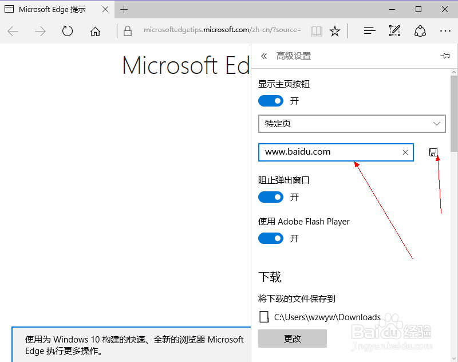The height and width of the screenshot is (362, 458).
Task: Go forward with the forward arrow
Action: point(40,31)
